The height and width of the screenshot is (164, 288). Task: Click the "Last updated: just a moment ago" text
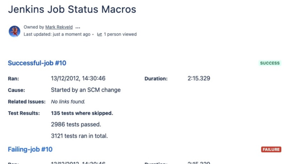pos(57,35)
